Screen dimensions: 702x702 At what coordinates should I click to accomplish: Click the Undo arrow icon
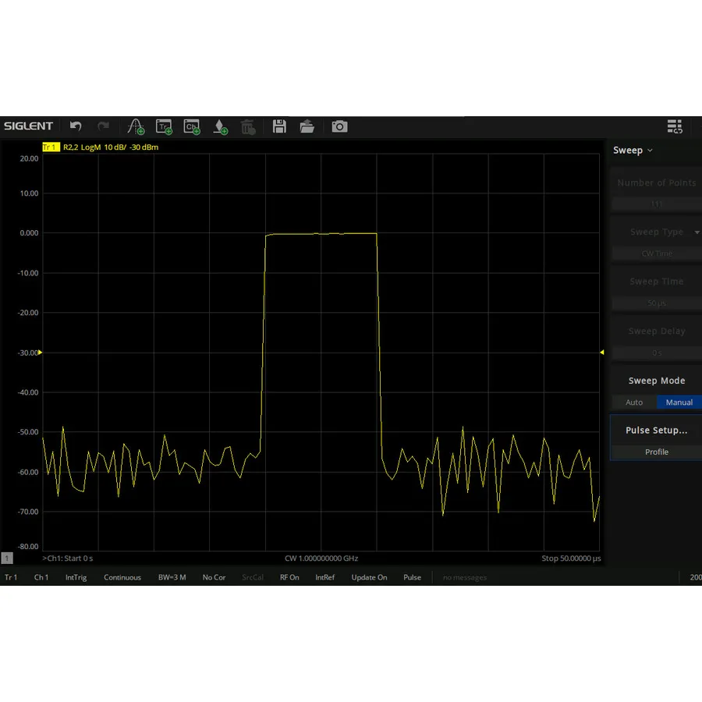[76, 126]
